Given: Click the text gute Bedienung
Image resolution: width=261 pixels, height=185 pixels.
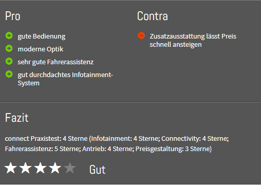Looking at the screenshot, I should (x=42, y=36).
